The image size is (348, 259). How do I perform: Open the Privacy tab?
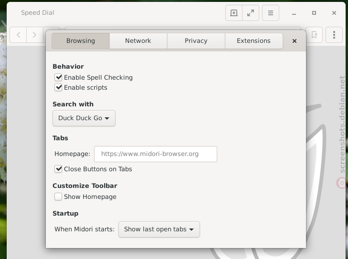coord(196,41)
